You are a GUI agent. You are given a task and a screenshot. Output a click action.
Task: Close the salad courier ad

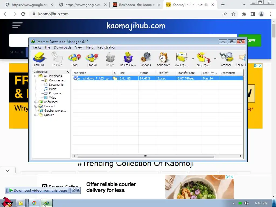click(x=232, y=177)
